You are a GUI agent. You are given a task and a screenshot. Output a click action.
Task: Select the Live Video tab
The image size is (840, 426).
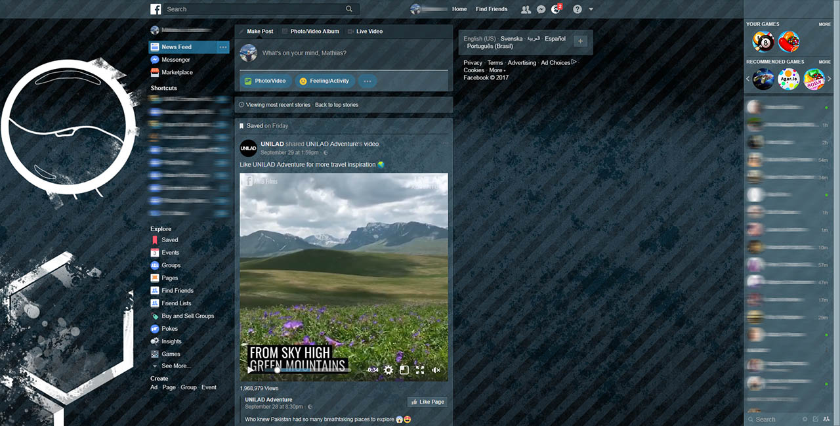(x=365, y=32)
